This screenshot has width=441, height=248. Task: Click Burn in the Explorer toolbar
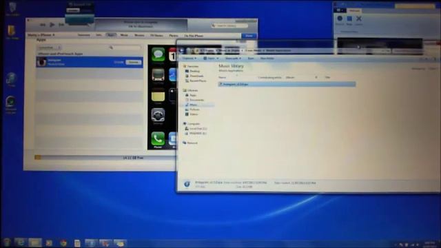pyautogui.click(x=251, y=59)
